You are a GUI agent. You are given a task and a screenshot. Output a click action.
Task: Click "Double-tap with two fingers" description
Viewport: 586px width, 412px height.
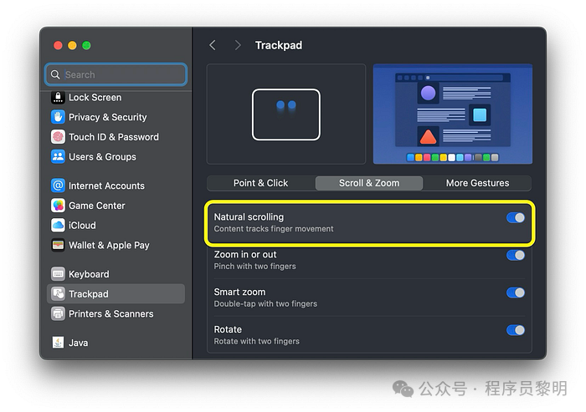265,303
